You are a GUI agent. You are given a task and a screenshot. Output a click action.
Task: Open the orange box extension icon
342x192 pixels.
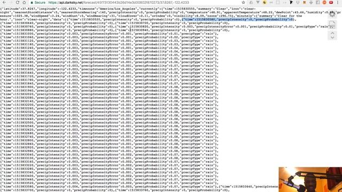[x=305, y=2]
